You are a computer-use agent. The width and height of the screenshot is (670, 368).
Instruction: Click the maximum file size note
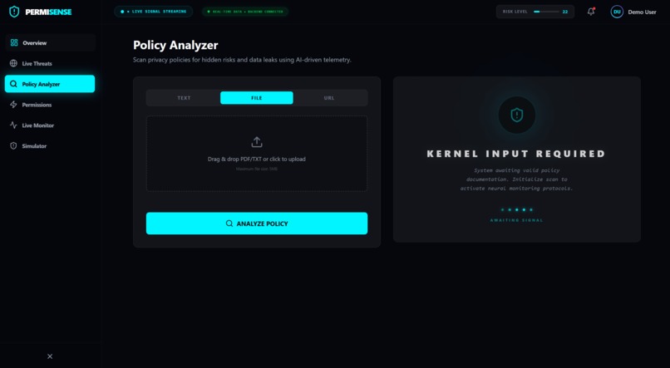pyautogui.click(x=257, y=169)
